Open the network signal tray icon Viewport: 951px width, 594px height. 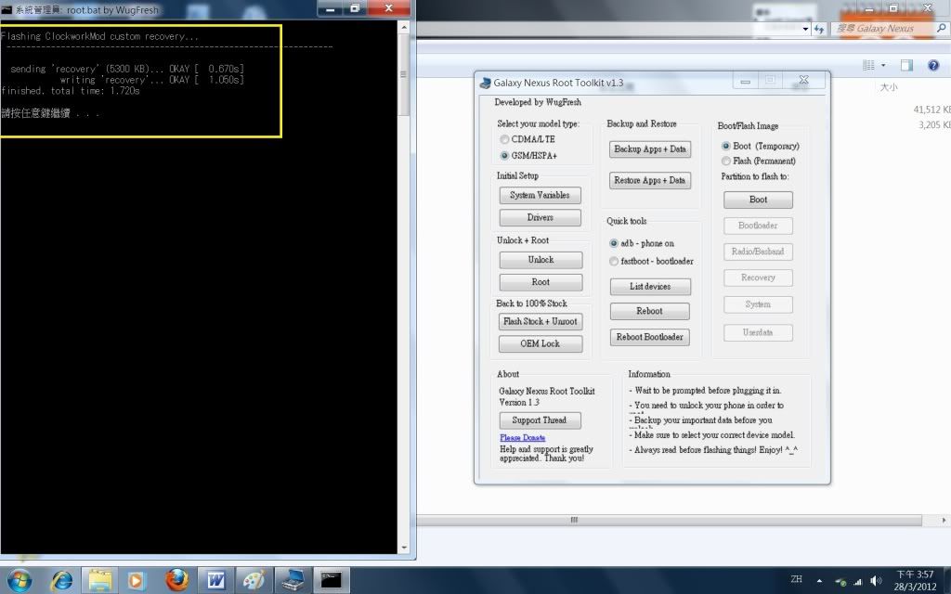[857, 581]
